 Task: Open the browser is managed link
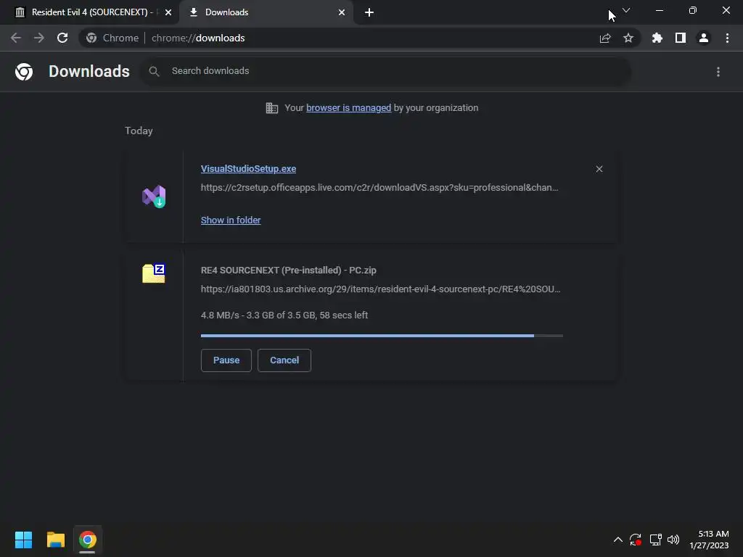point(349,108)
